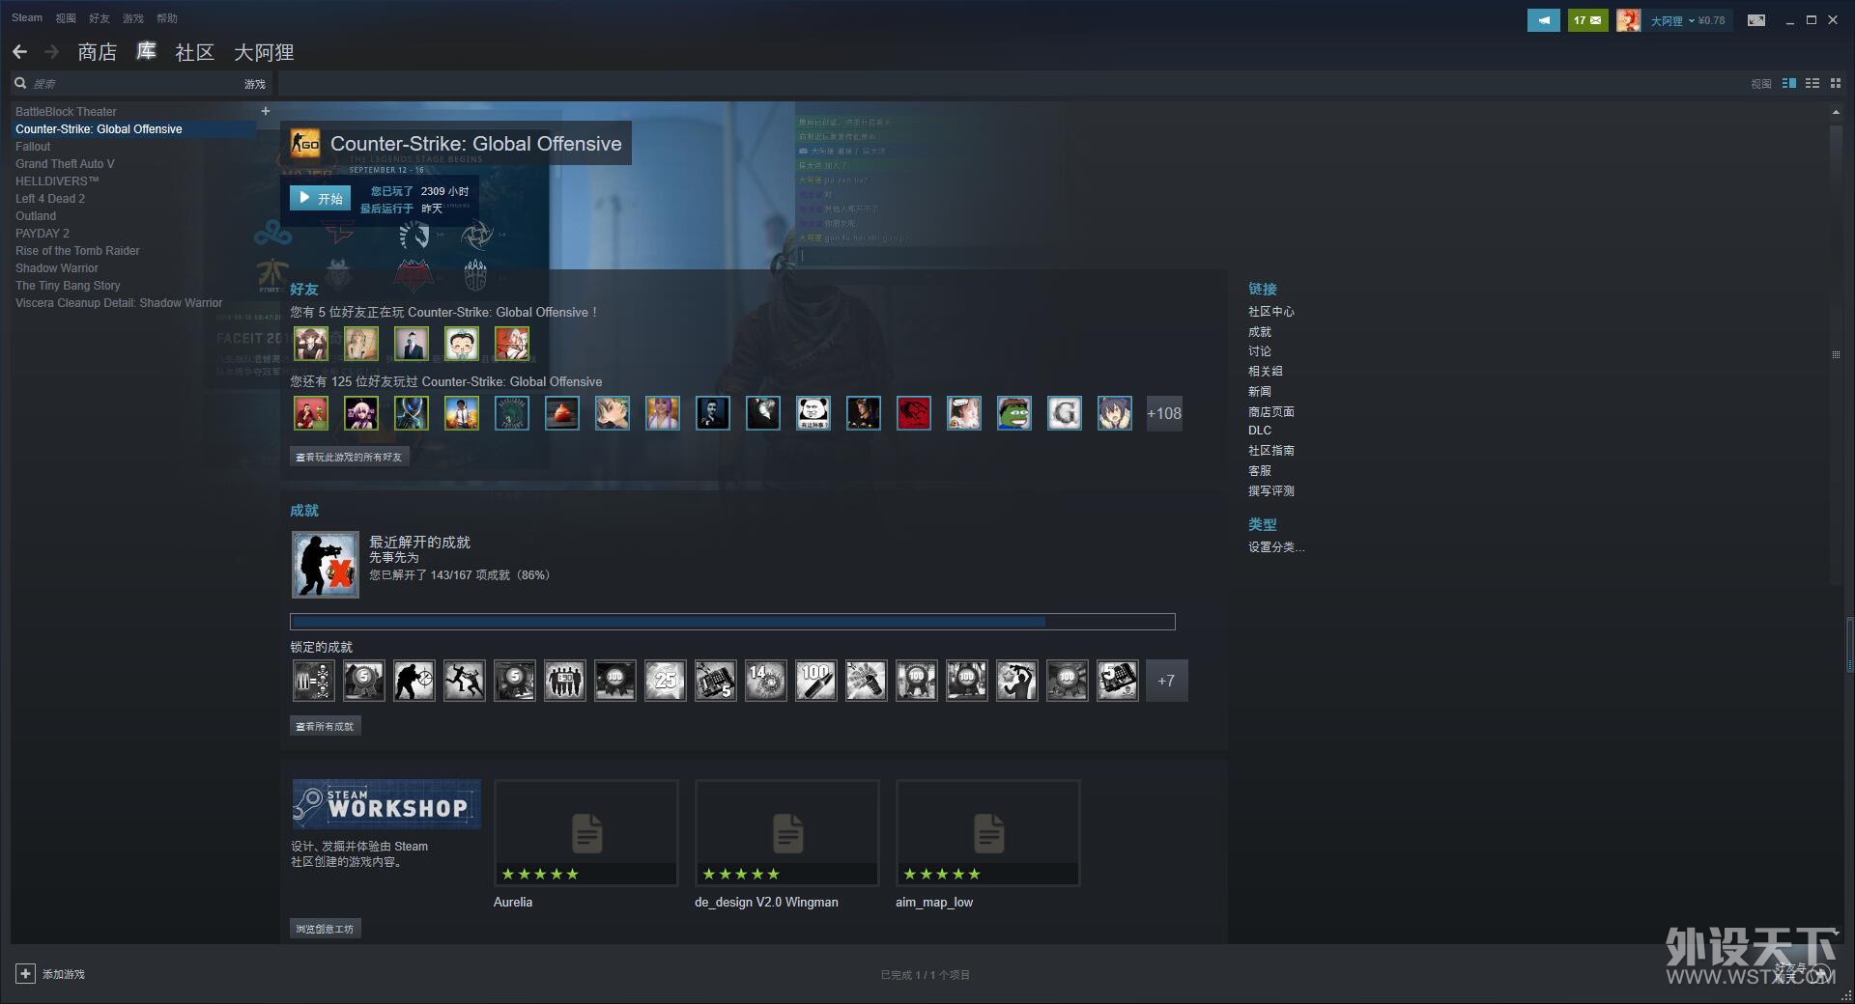Click the 设置分类... link
The width and height of the screenshot is (1855, 1004).
tap(1275, 547)
